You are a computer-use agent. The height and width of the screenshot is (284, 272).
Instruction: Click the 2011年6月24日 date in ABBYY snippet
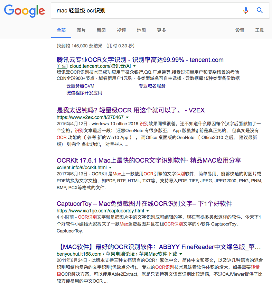72,260
